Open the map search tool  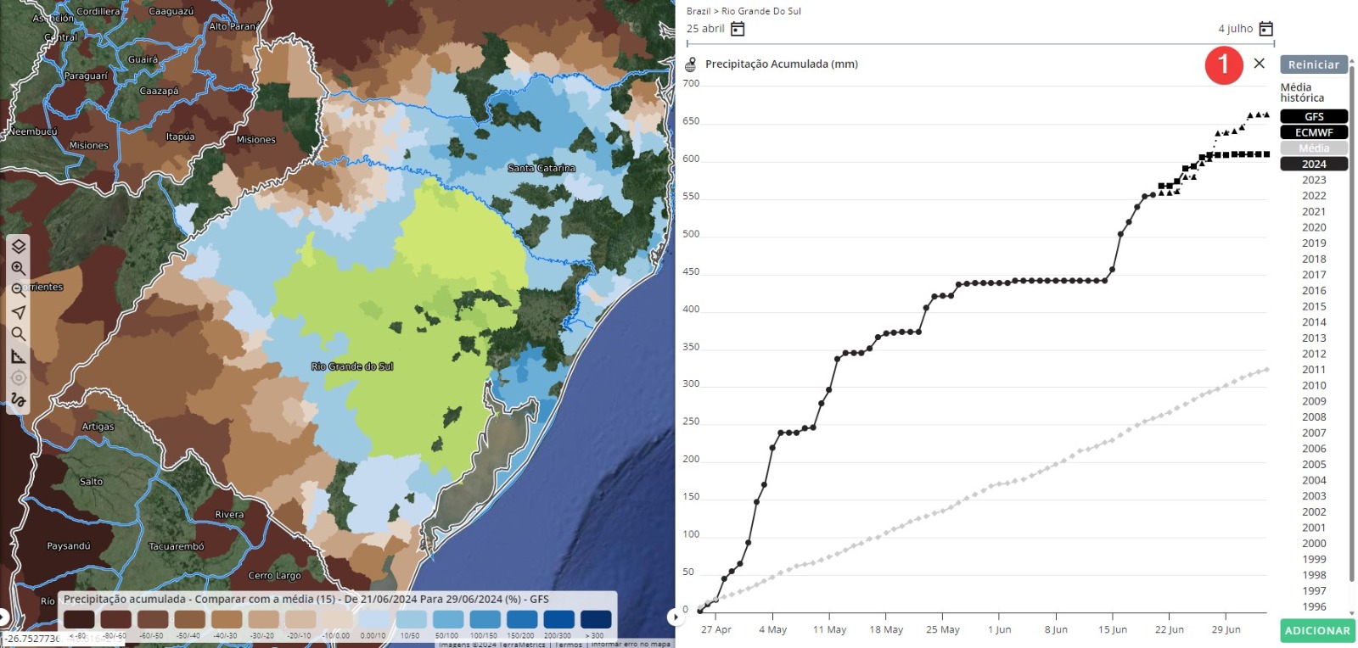pyautogui.click(x=18, y=334)
